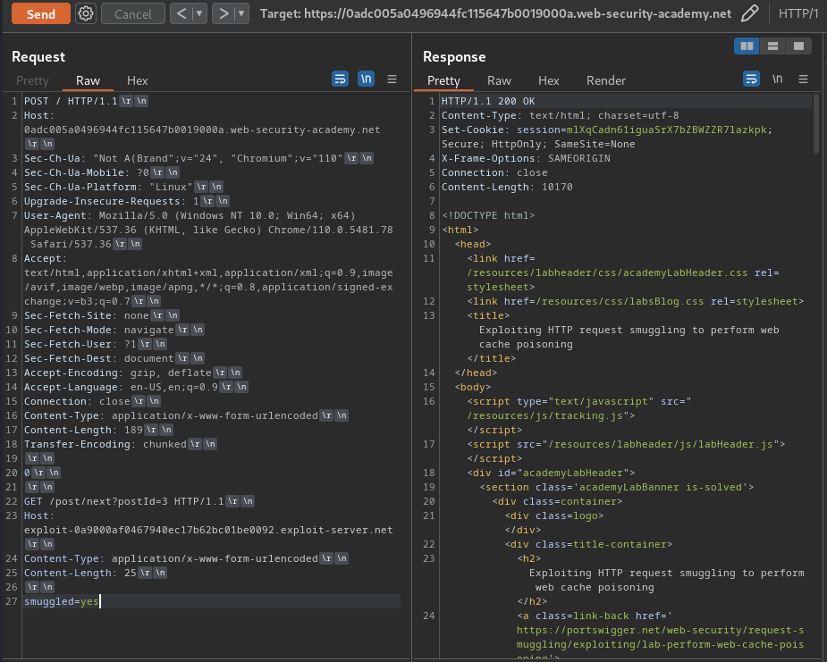Edit target with the pencil icon
The height and width of the screenshot is (662, 827).
coord(749,13)
